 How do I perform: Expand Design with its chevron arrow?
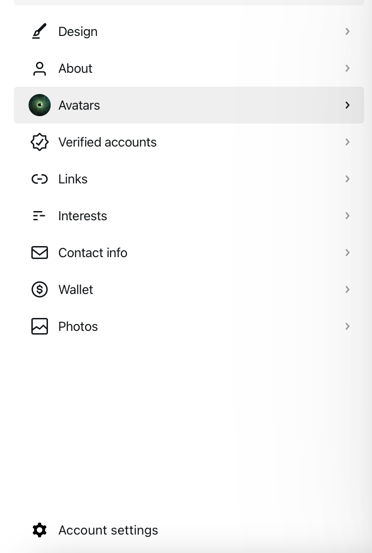[x=348, y=31]
